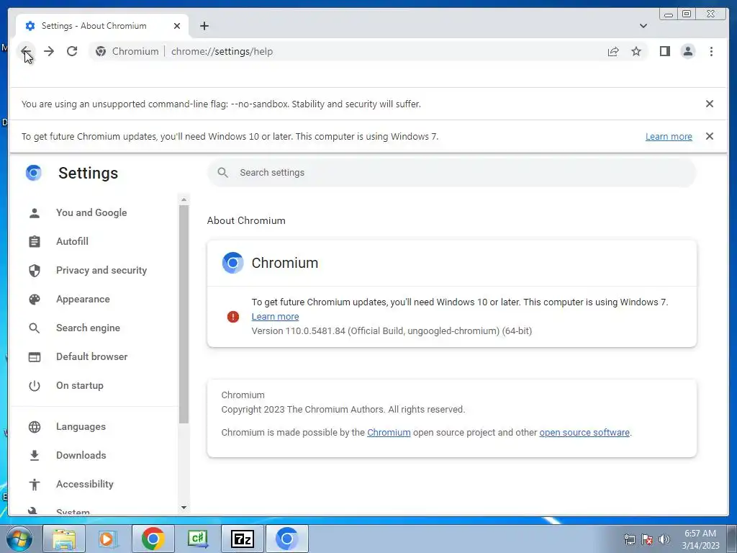Open Downloads settings section

81,455
